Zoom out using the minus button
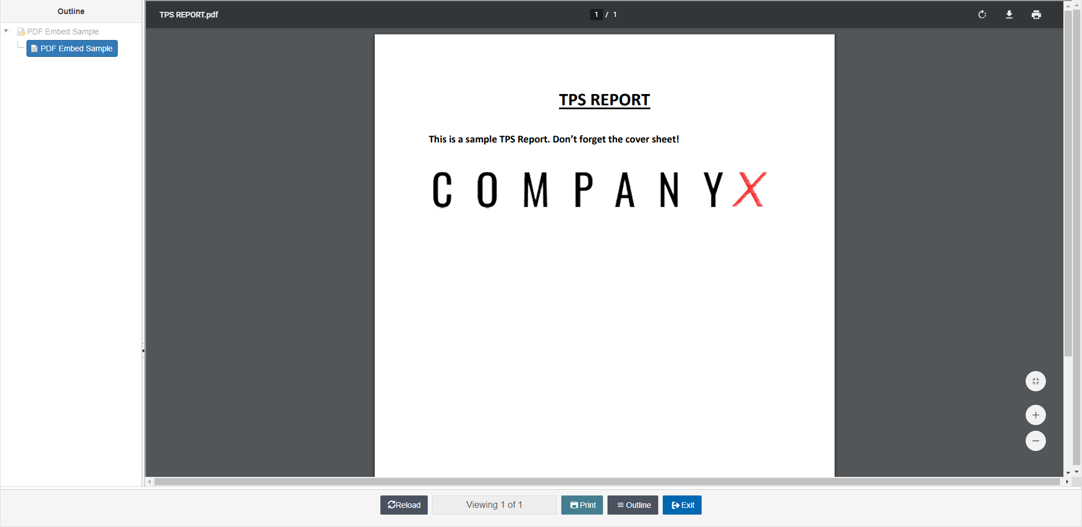Screen dimensions: 1082x527 click(1036, 441)
